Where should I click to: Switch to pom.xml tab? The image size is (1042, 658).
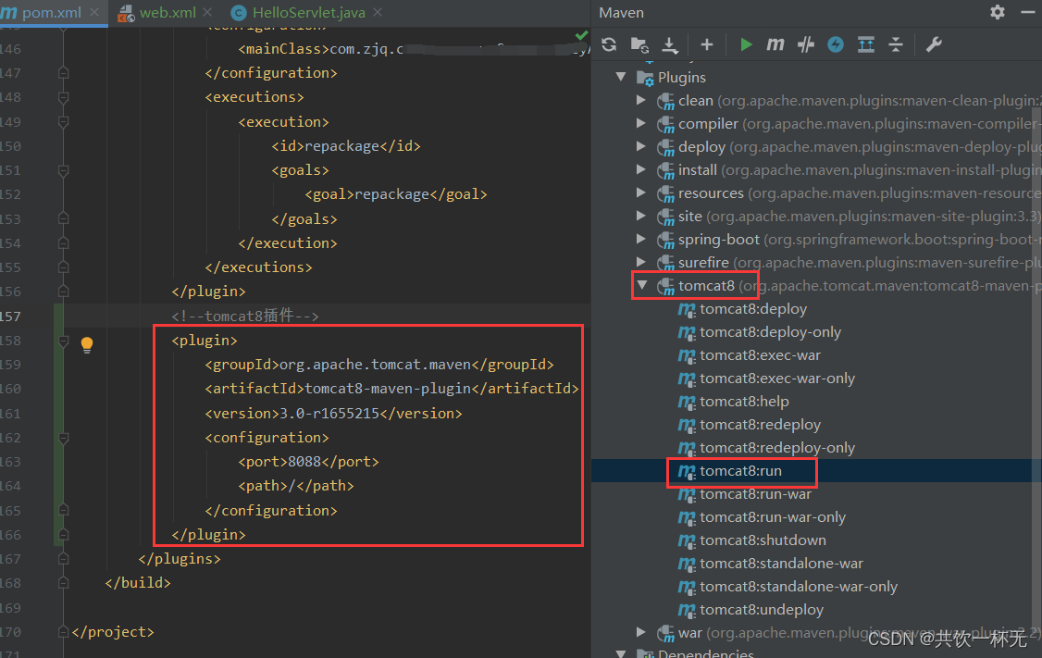pyautogui.click(x=51, y=12)
